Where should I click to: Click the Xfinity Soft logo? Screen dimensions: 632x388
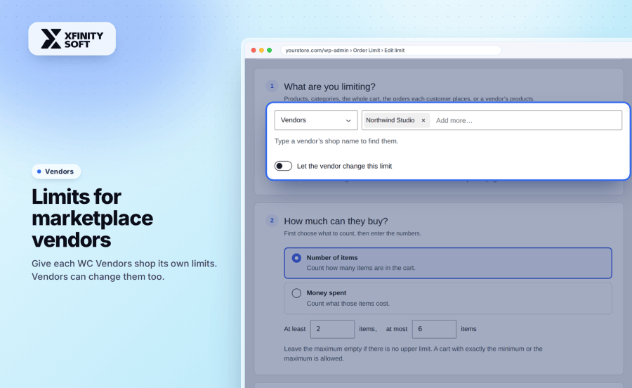[72, 39]
